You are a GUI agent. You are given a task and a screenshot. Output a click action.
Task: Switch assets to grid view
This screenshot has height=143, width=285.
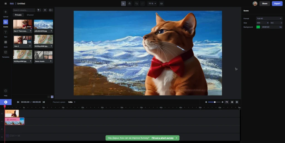[52, 97]
